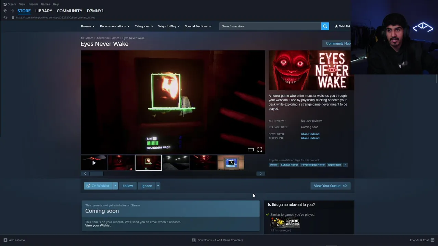Open the Wishlist star link
This screenshot has height=246, width=438.
tap(343, 26)
